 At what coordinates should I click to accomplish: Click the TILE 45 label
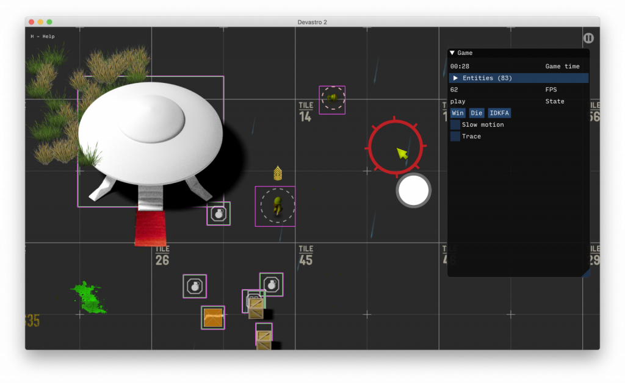click(x=306, y=256)
